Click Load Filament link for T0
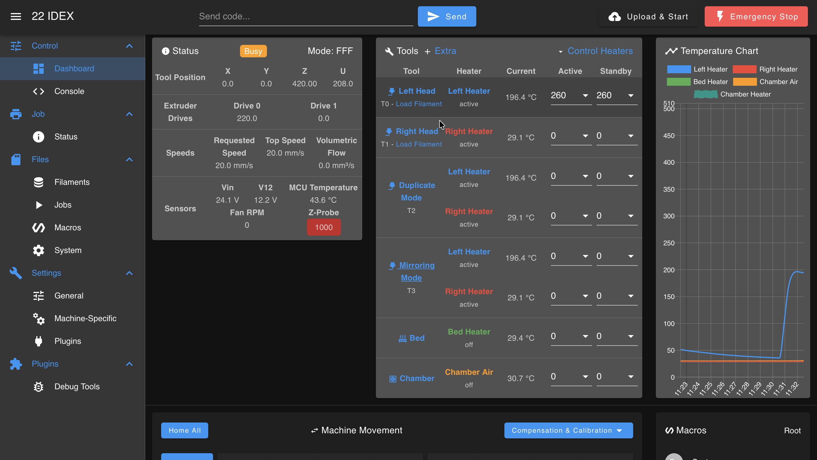Screen dimensions: 817x460 coord(419,104)
